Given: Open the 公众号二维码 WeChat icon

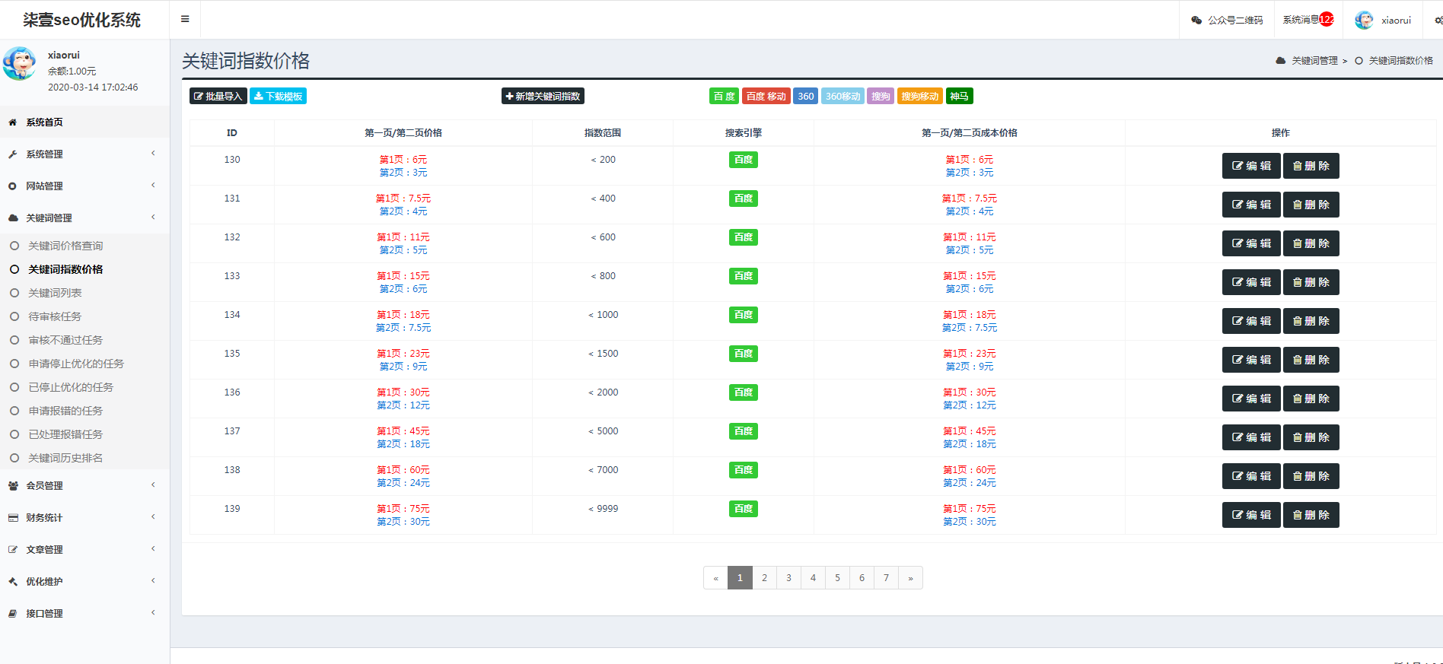Looking at the screenshot, I should [1196, 21].
